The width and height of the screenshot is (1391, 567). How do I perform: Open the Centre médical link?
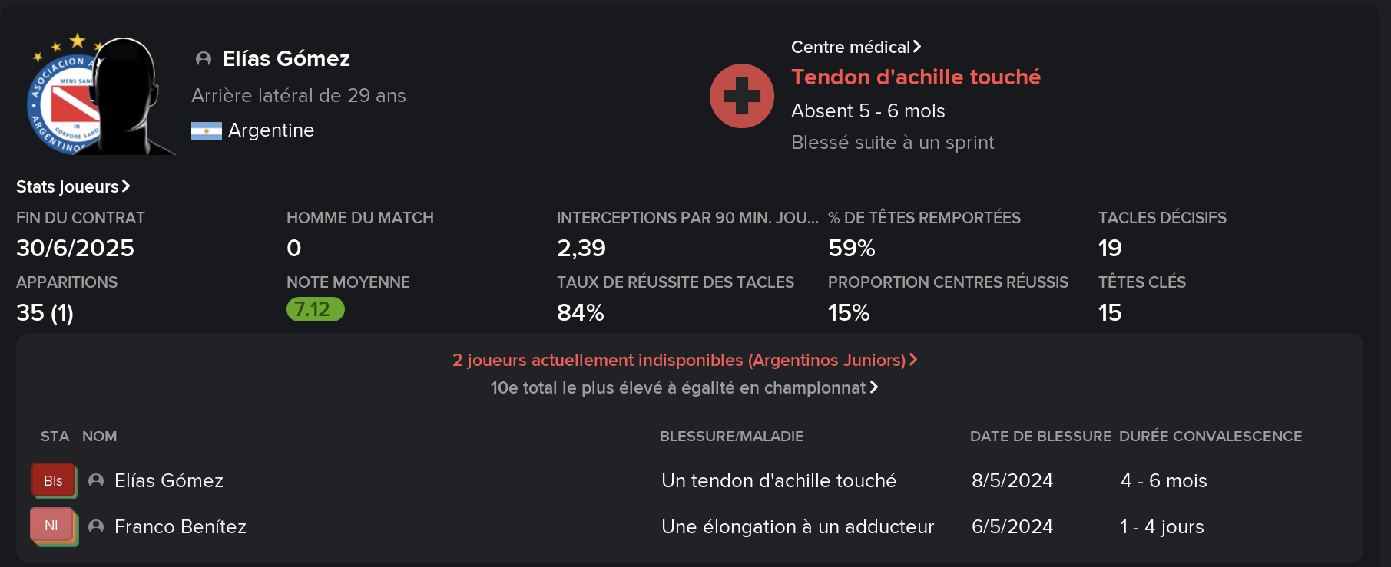pyautogui.click(x=856, y=48)
